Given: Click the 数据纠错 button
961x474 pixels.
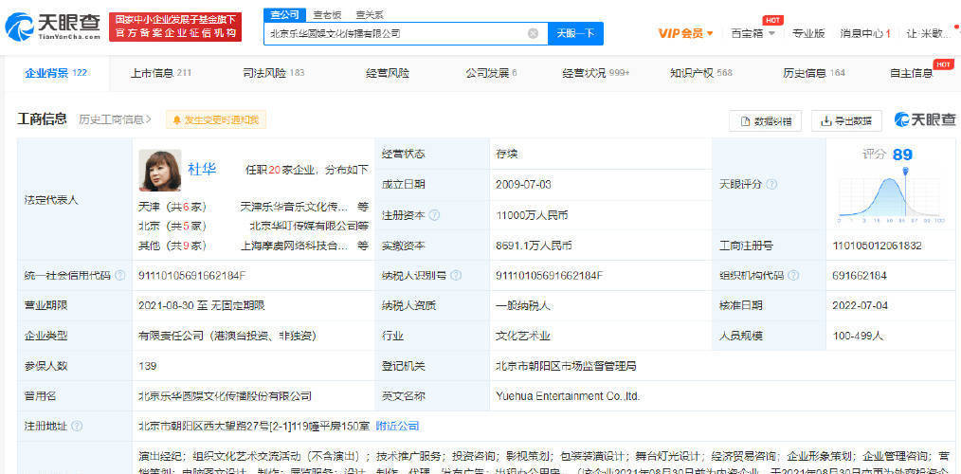Looking at the screenshot, I should point(765,120).
